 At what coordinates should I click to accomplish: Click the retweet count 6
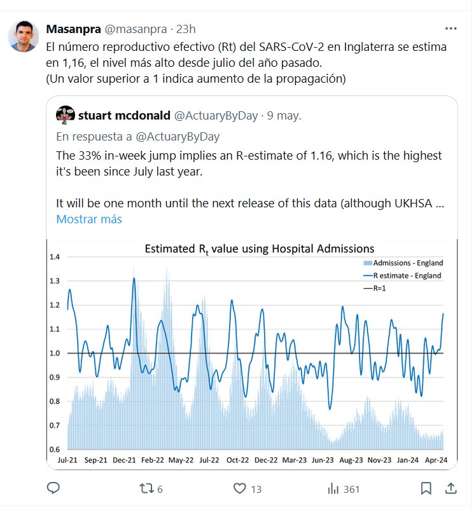[x=160, y=489]
